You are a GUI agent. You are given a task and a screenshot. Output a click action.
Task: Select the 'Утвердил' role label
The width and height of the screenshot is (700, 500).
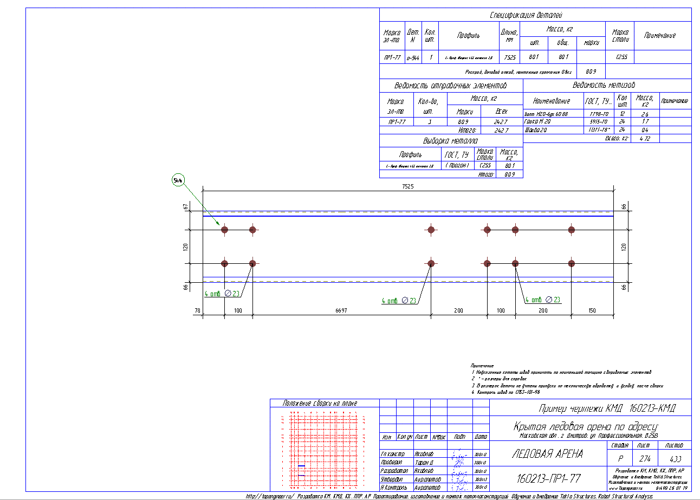pyautogui.click(x=392, y=479)
